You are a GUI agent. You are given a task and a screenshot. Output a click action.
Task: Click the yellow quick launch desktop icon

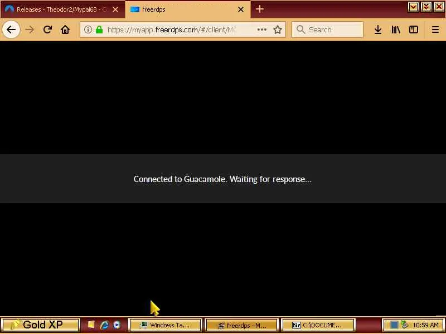click(91, 325)
